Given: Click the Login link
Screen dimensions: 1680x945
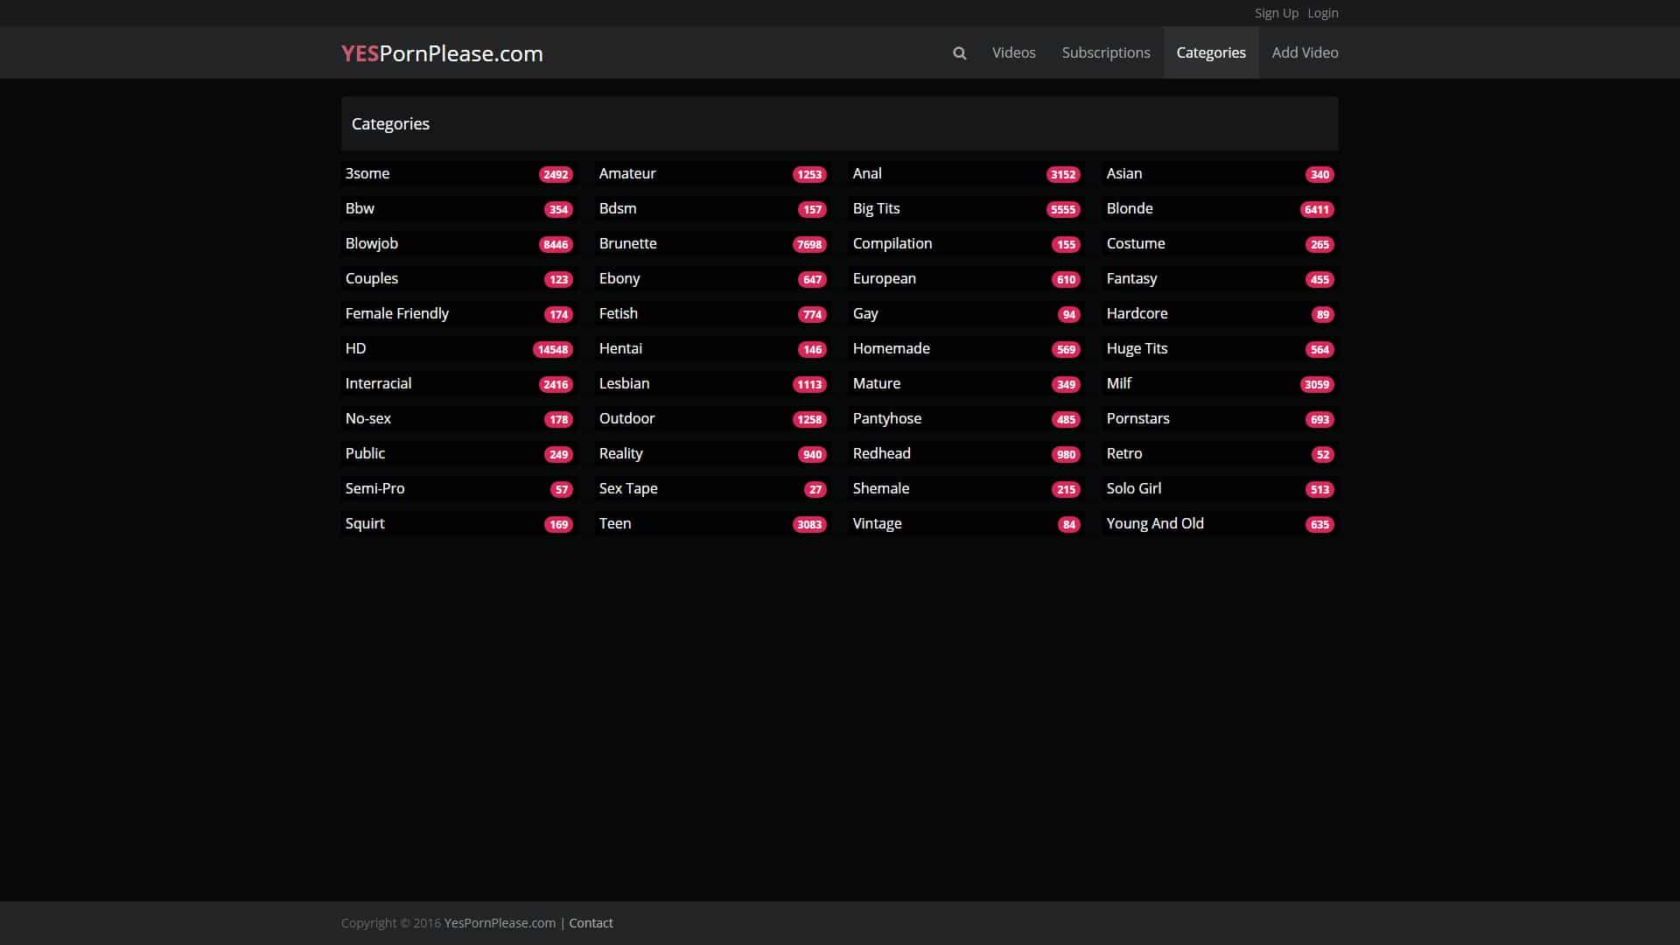Looking at the screenshot, I should coord(1322,13).
